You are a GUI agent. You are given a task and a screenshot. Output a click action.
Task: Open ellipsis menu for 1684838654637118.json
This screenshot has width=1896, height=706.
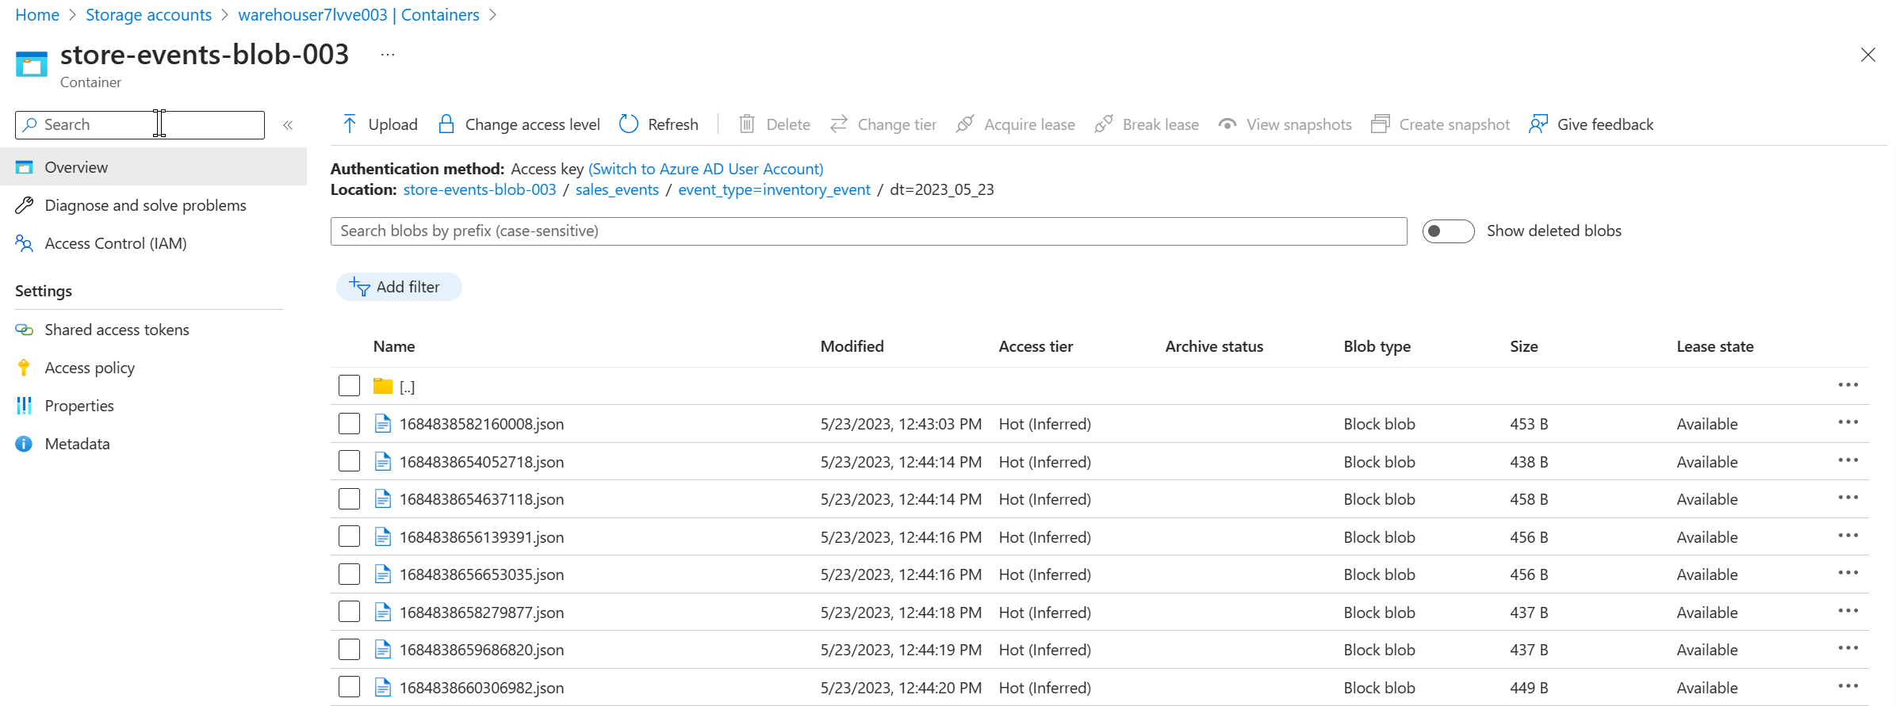(1848, 498)
